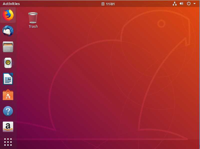This screenshot has height=149, width=200.
Task: Click the Trash label text
Action: pos(33,26)
